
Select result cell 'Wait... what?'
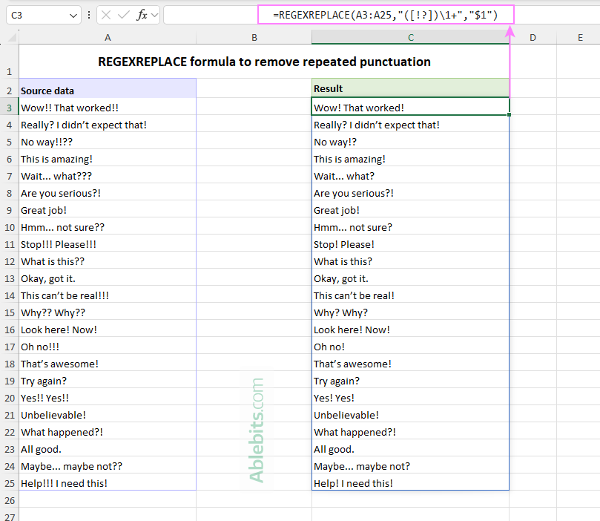(411, 176)
